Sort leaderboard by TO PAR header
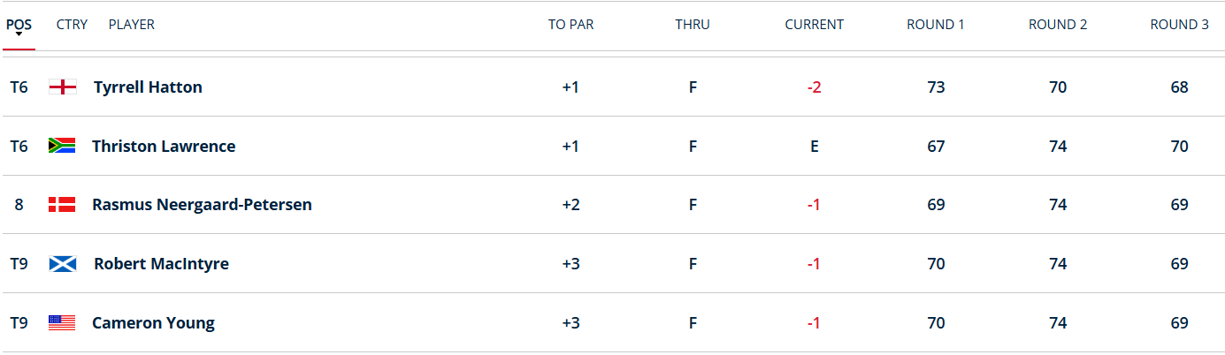This screenshot has width=1225, height=355. (x=570, y=25)
